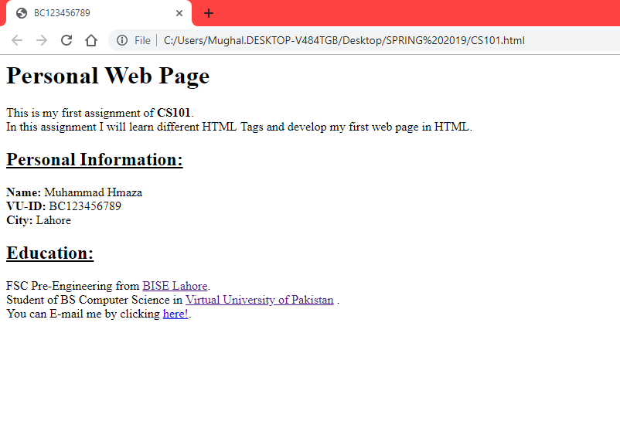Reload the CS101 page
620x435 pixels.
coord(66,40)
